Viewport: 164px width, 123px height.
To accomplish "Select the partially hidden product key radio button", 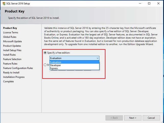I will click(45, 65).
